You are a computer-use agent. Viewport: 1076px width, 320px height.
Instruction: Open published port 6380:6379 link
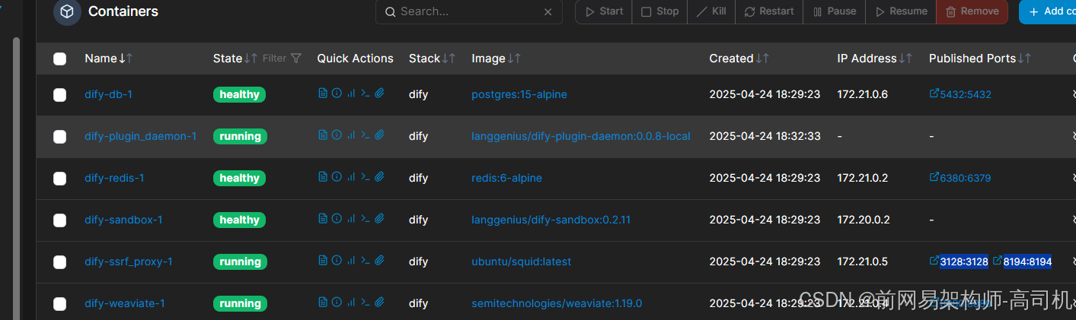point(960,178)
